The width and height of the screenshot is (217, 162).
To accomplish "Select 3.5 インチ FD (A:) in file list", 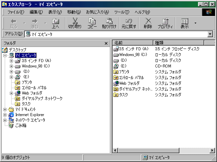I will (x=134, y=49).
